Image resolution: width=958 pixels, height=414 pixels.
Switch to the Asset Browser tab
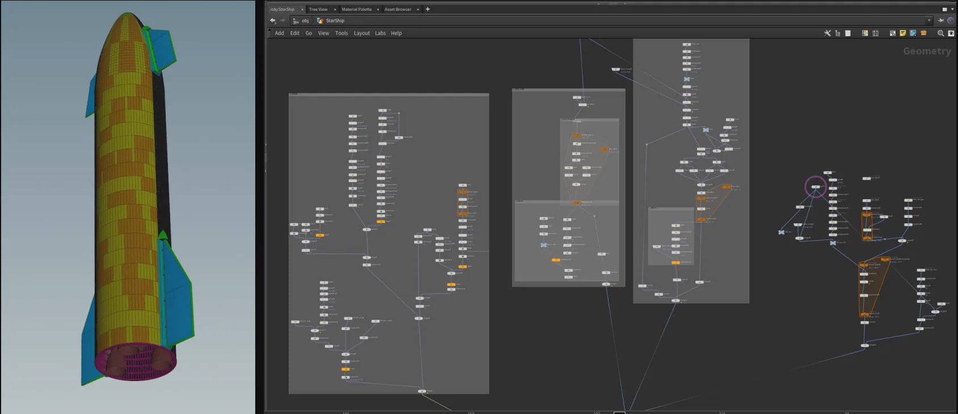click(x=398, y=9)
